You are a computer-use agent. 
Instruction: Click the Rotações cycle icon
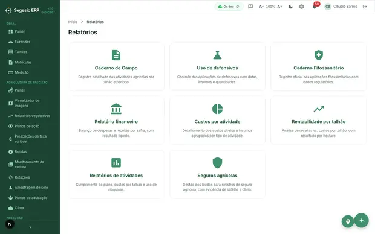click(10, 177)
